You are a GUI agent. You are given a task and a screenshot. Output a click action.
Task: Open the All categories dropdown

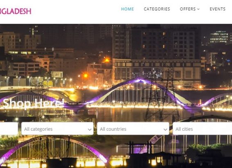(57, 129)
